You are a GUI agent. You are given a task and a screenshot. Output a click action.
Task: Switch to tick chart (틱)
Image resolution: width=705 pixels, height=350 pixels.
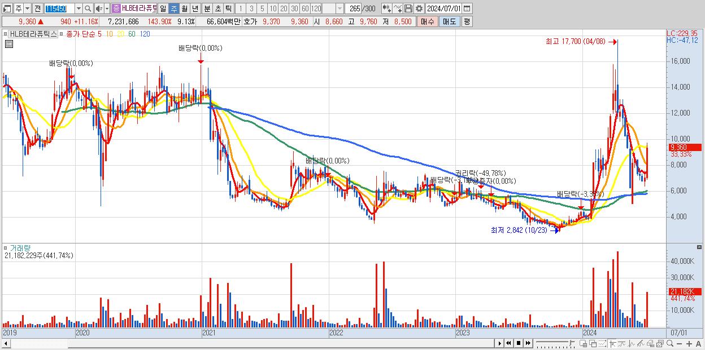pos(228,8)
